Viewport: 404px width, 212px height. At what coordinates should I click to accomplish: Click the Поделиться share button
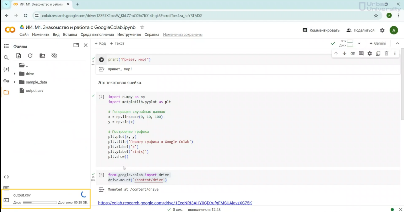click(360, 30)
